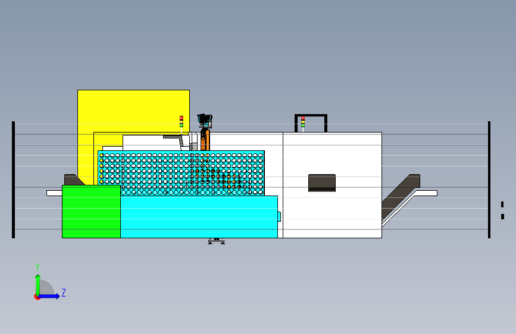
Task: Click the red origin of the coordinate triad
Action: (x=37, y=297)
